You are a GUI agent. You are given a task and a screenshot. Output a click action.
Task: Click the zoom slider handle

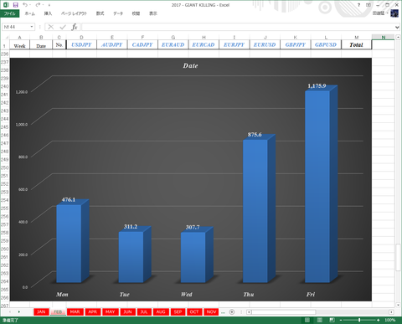tap(359, 320)
